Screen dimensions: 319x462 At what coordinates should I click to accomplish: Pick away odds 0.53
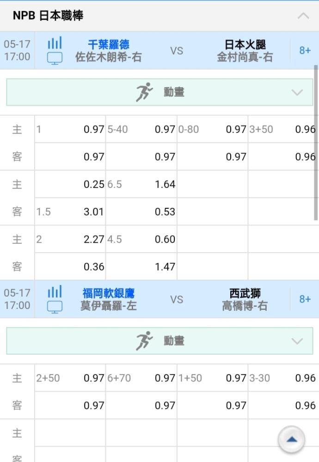pyautogui.click(x=165, y=212)
